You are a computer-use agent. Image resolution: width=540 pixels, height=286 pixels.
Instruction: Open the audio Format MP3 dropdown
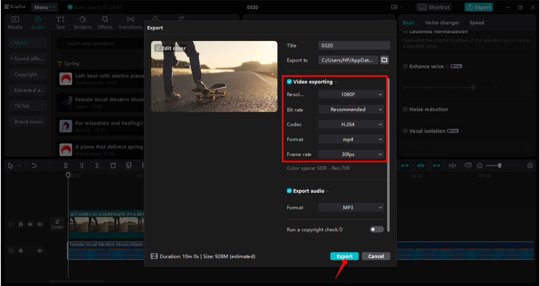click(x=351, y=208)
